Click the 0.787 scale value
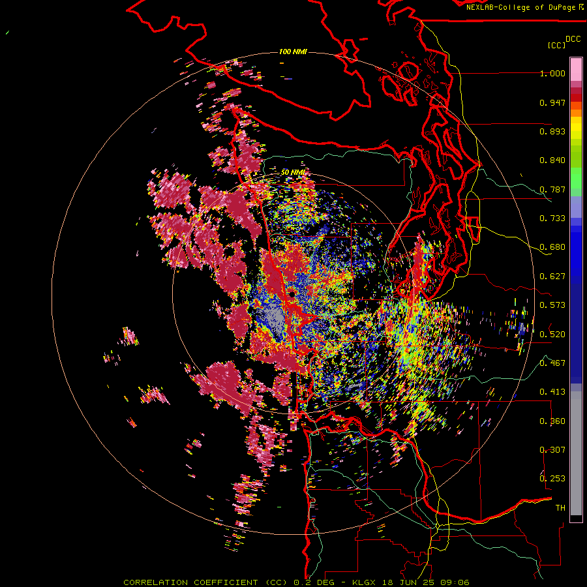587x587 pixels. [x=552, y=189]
